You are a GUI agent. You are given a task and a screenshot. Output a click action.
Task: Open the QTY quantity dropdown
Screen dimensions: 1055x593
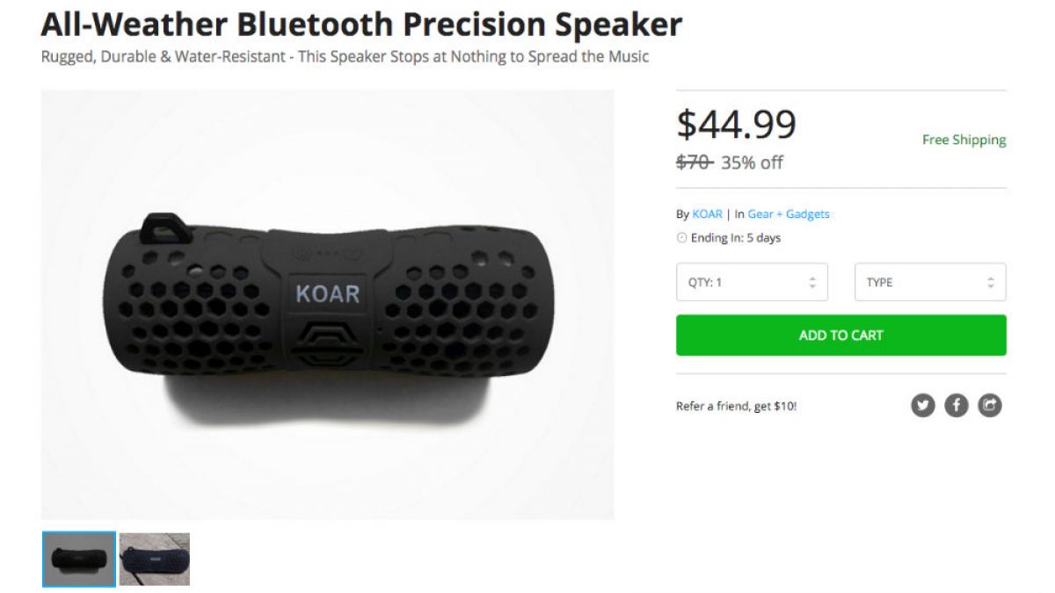click(x=752, y=283)
